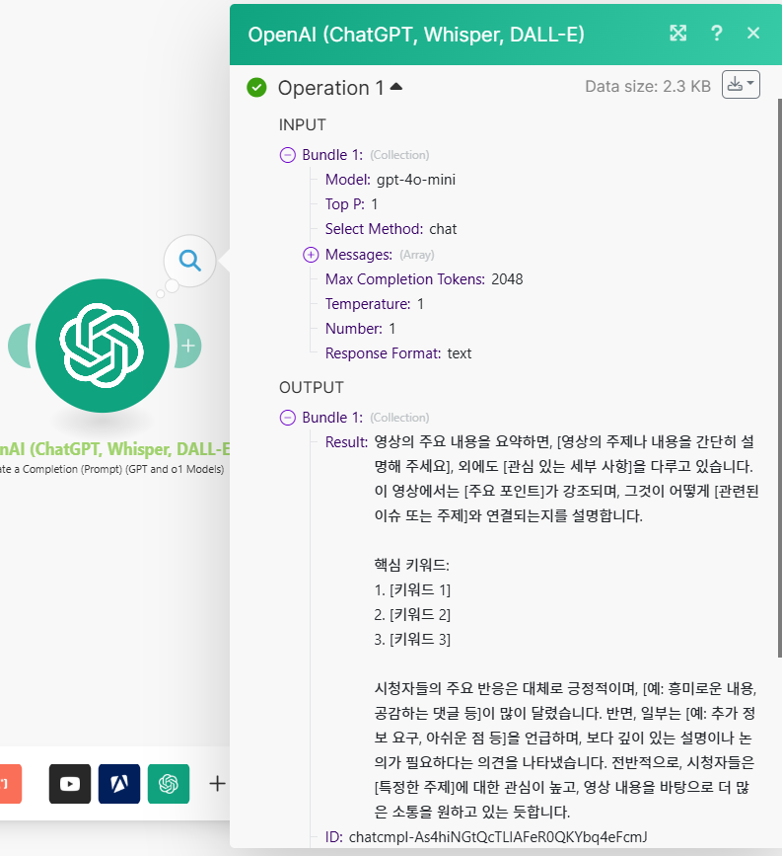Screen dimensions: 782x856
Task: Click Max Completion Tokens: 2048 row
Action: point(424,279)
